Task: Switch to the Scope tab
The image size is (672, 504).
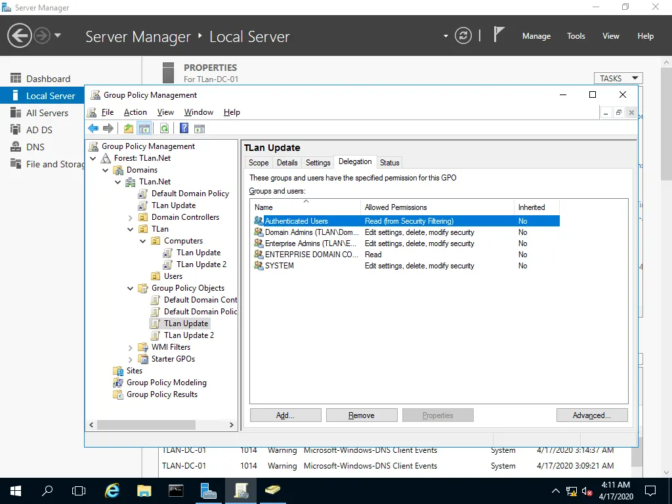Action: coord(259,163)
